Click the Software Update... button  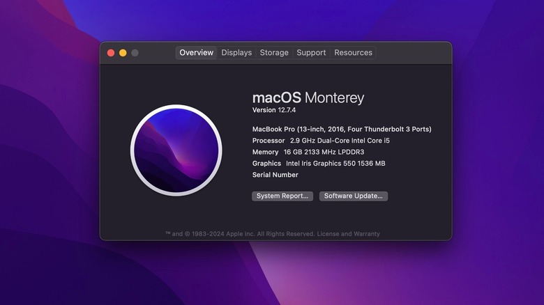(x=354, y=196)
